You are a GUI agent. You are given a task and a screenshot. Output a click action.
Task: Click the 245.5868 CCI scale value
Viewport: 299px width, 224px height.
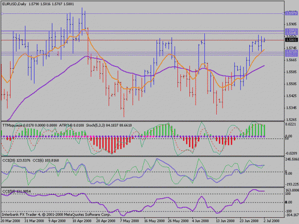point(292,159)
